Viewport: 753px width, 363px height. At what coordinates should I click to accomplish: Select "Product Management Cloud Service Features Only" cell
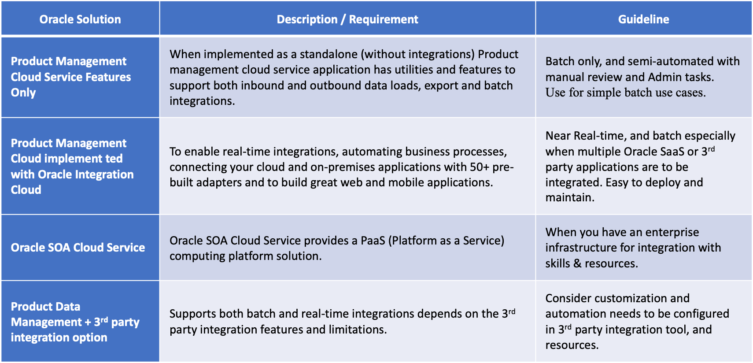coord(80,77)
